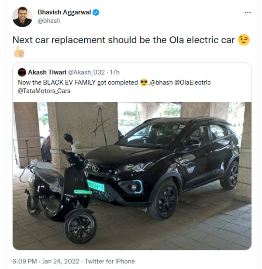Click the main tweet text about Ola electric car
Screen dimensions: 262x269
coord(124,40)
